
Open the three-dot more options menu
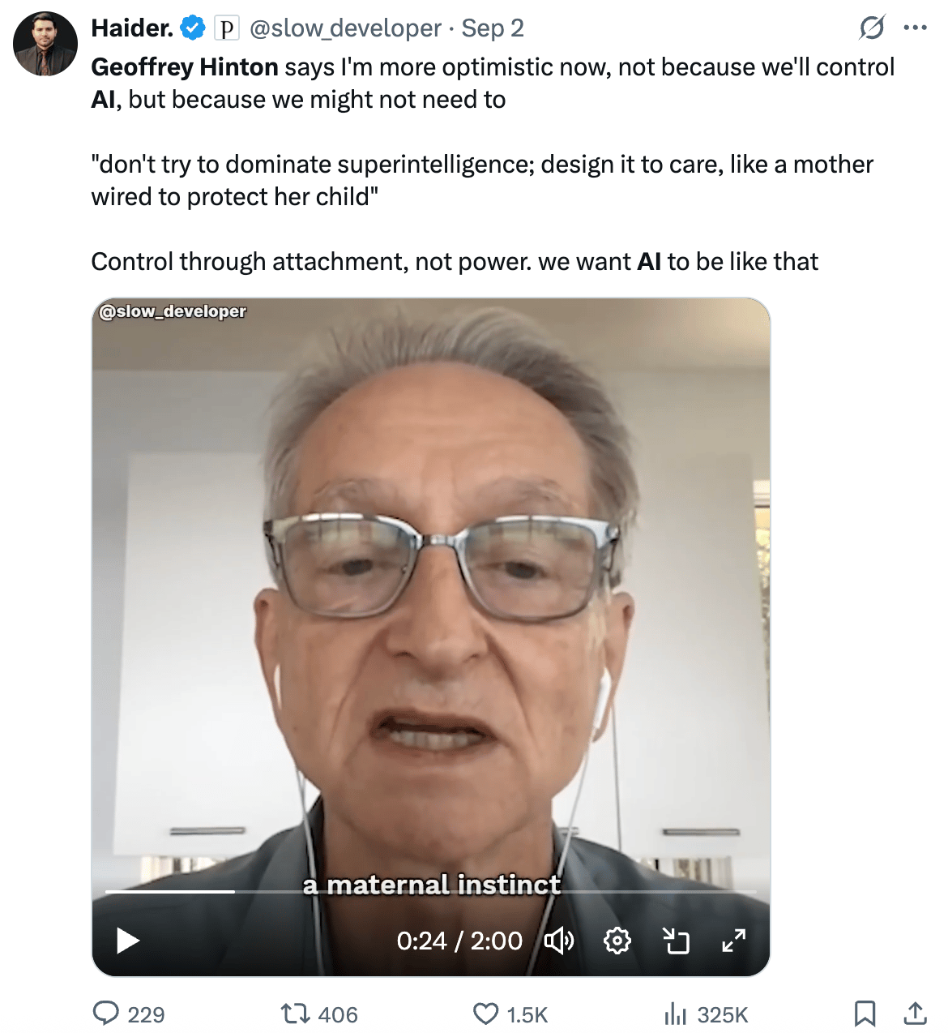915,28
